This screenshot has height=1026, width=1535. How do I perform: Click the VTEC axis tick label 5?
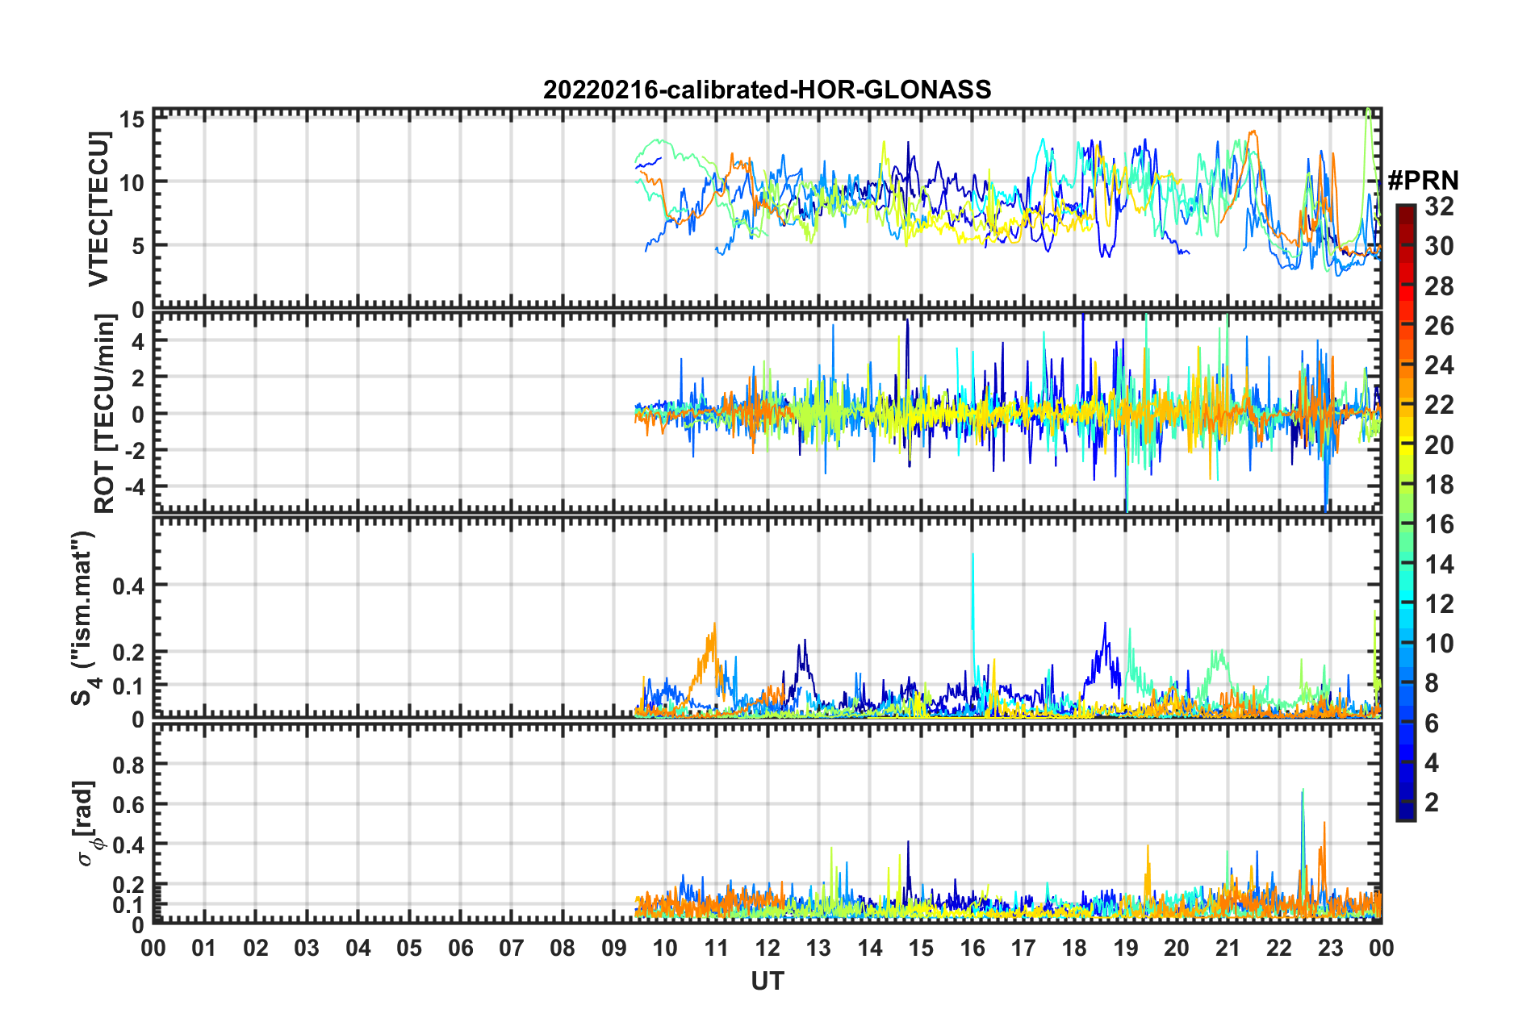tap(138, 246)
